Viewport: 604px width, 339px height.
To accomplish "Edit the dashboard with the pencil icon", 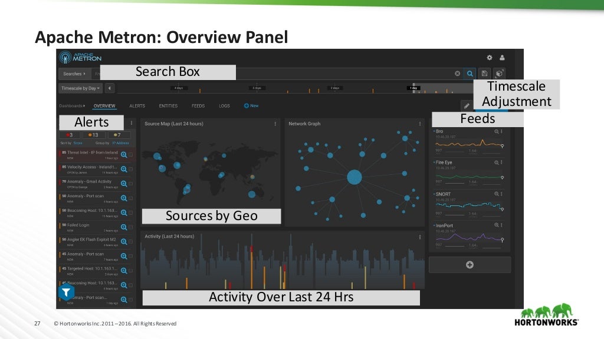I will pyautogui.click(x=467, y=106).
